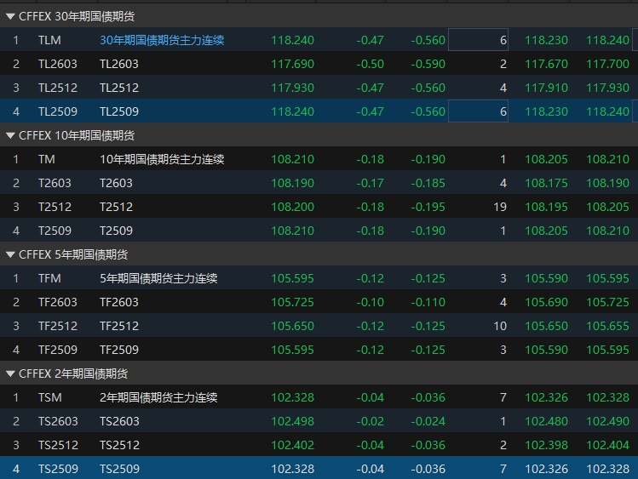This screenshot has width=638, height=479.
Task: Click the 108.200 last price of T2512
Action: [x=292, y=207]
